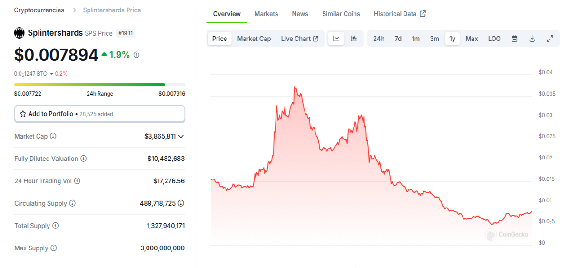Click the 24h Range progress bar
The image size is (571, 268).
[x=89, y=85]
